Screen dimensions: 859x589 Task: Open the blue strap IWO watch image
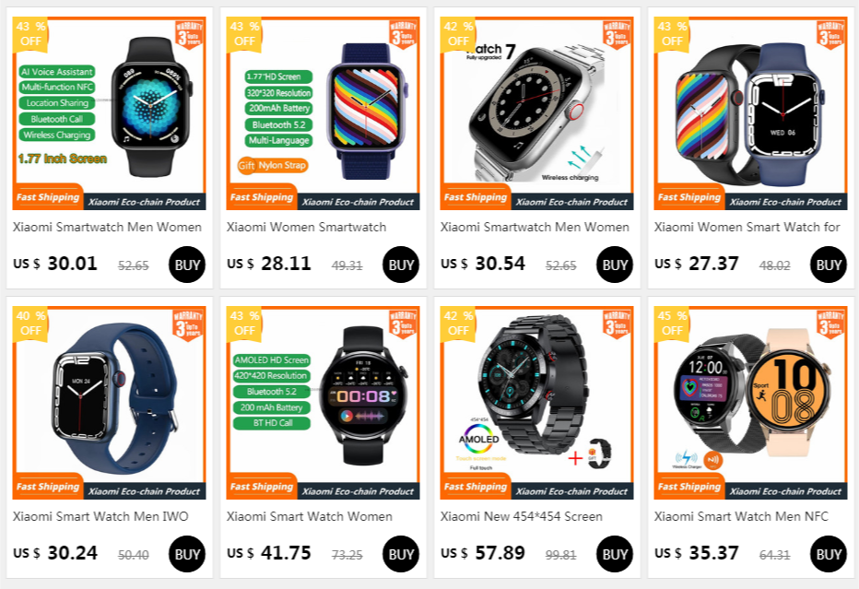point(109,402)
